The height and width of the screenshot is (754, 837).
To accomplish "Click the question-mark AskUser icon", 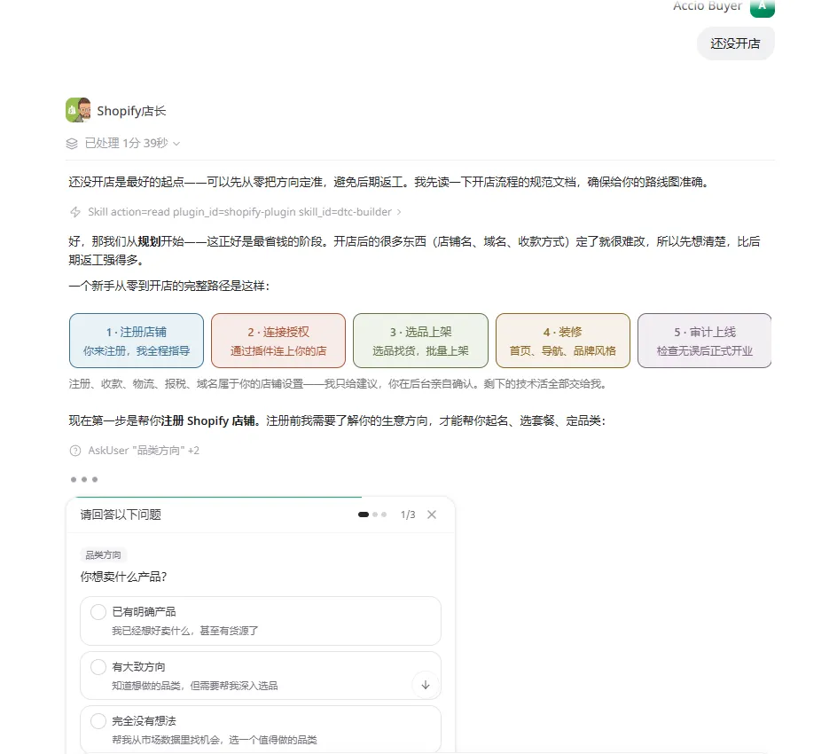I will pos(75,451).
